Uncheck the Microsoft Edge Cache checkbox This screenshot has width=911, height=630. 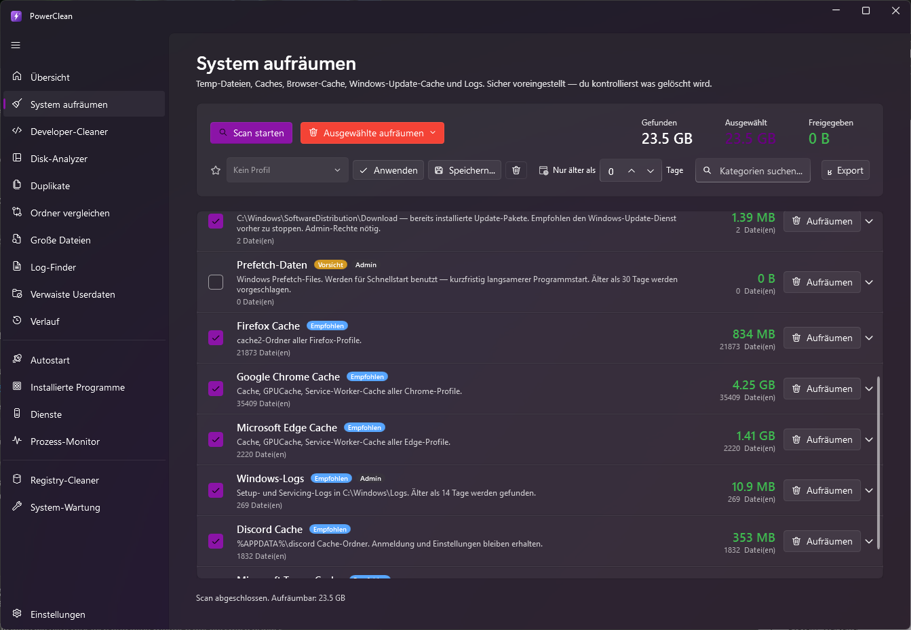216,439
